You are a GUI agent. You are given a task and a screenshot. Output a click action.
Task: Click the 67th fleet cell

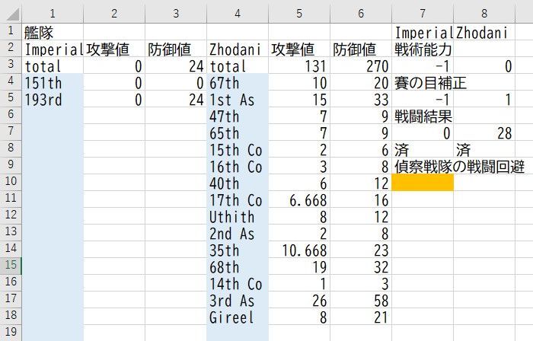238,82
